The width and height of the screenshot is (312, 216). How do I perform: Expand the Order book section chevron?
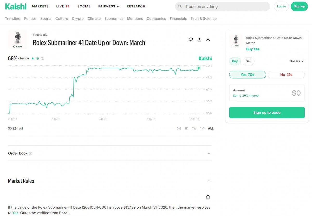(x=209, y=153)
